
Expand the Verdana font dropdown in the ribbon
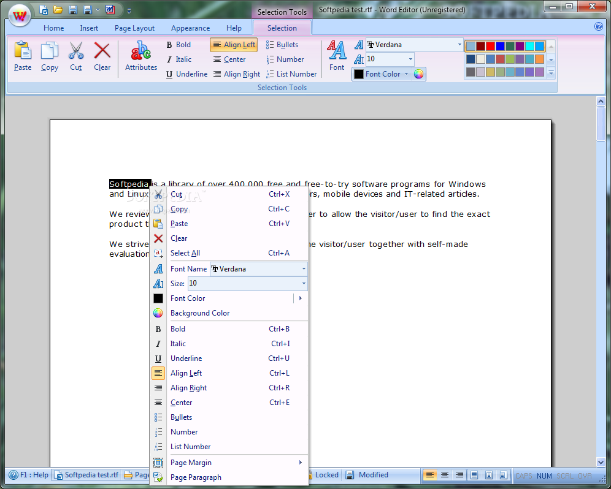coord(459,45)
